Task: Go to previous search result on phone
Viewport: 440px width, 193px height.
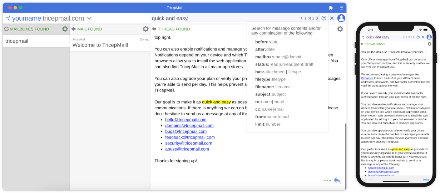Action: tap(404, 37)
